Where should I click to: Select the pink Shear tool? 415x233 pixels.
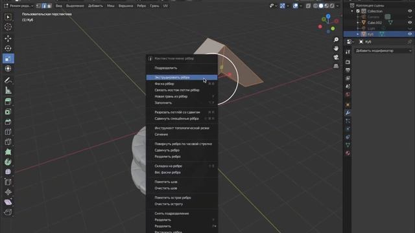(8, 202)
